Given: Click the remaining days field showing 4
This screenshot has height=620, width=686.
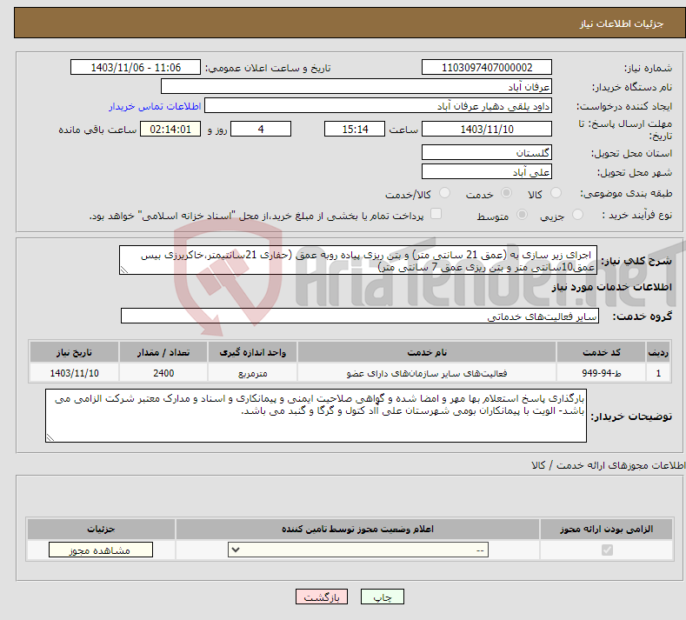Looking at the screenshot, I should pos(261,129).
